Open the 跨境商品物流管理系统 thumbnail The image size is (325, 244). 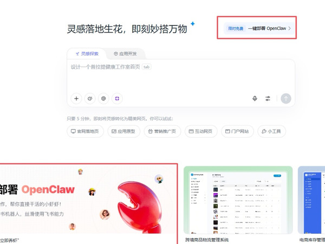coord(238,200)
